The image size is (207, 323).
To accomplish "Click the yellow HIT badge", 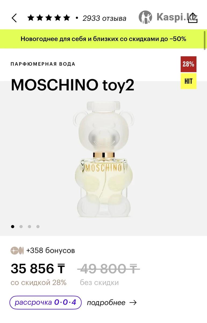I will pos(188,81).
